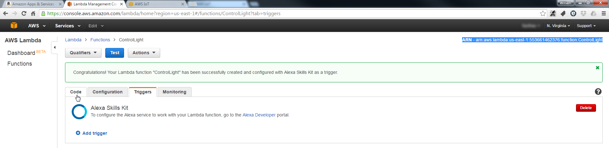Image resolution: width=609 pixels, height=148 pixels.
Task: Click the AWS Lambda sidebar heading
Action: (x=23, y=40)
